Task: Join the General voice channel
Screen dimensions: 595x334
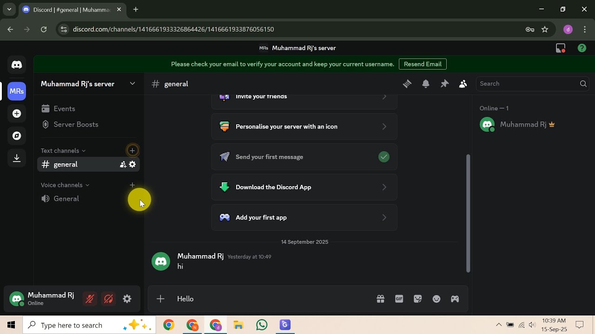Action: pos(88,199)
